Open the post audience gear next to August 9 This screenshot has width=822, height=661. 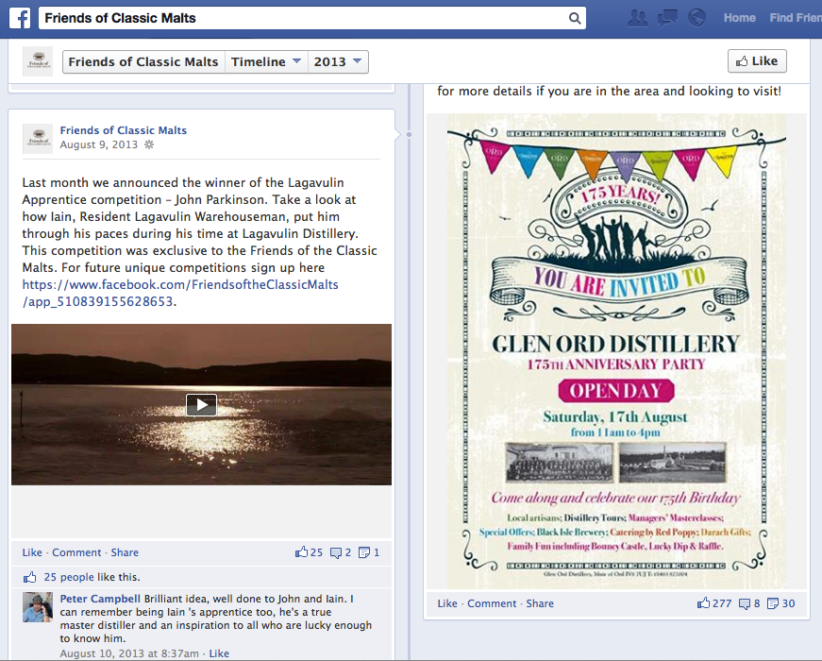tap(149, 144)
